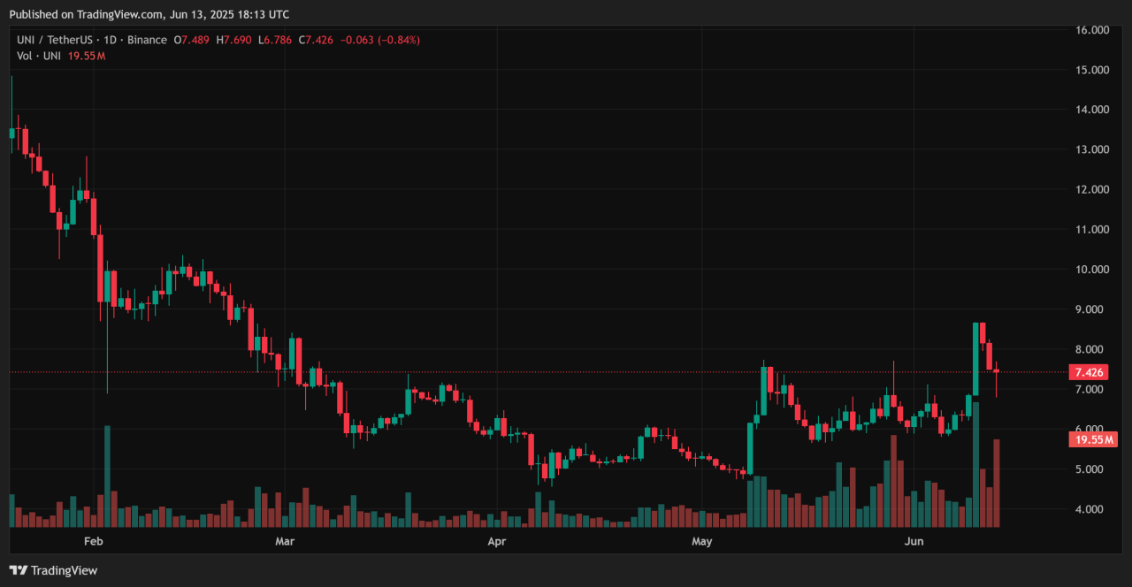Screen dimensions: 1132x587
Task: Click the O7.489 open price value
Action: tap(191, 40)
